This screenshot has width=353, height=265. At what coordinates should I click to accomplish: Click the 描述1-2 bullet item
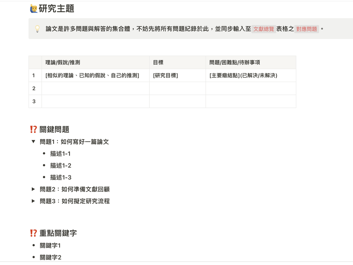point(61,165)
